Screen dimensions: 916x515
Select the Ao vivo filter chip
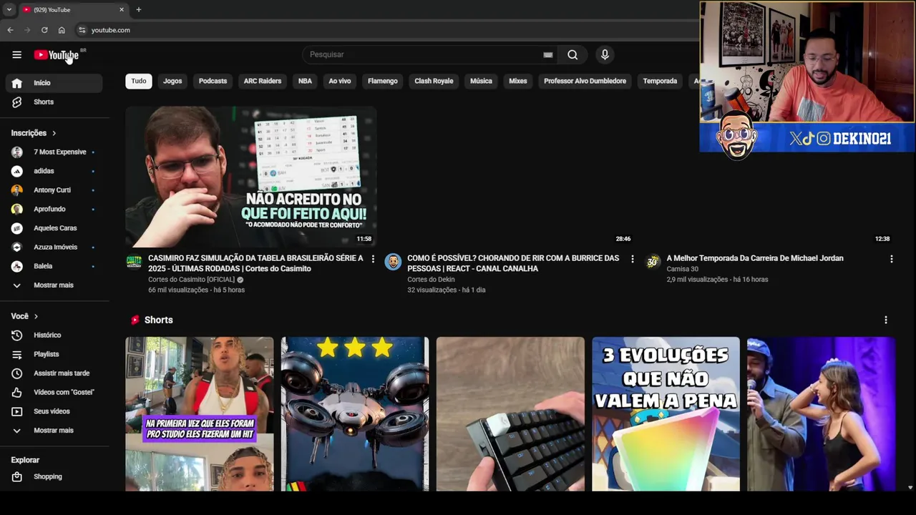(x=340, y=81)
